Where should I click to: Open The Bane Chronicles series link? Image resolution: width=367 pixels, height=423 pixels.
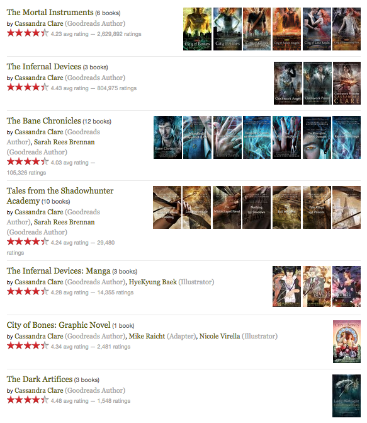pyautogui.click(x=43, y=121)
